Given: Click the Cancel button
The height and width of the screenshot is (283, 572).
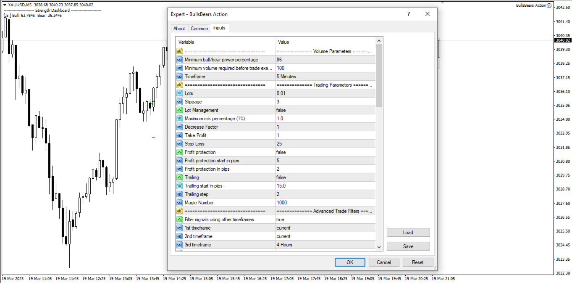Looking at the screenshot, I should [x=384, y=262].
